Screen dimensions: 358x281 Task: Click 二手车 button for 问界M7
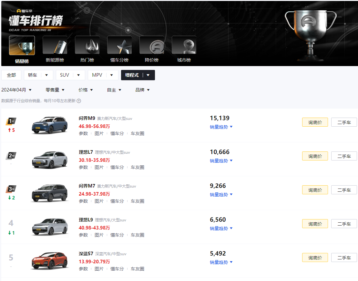pyautogui.click(x=344, y=190)
